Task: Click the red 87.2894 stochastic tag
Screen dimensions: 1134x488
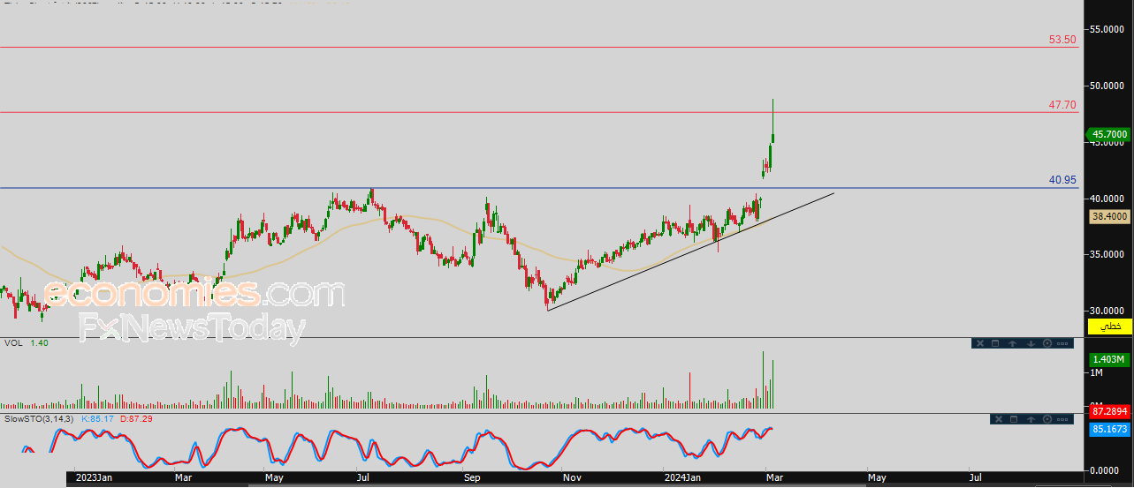Action: [x=1108, y=412]
